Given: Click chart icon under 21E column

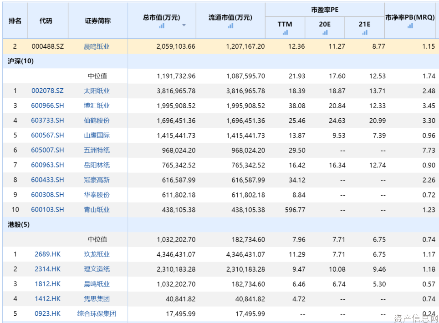Looking at the screenshot, I should click(364, 32).
